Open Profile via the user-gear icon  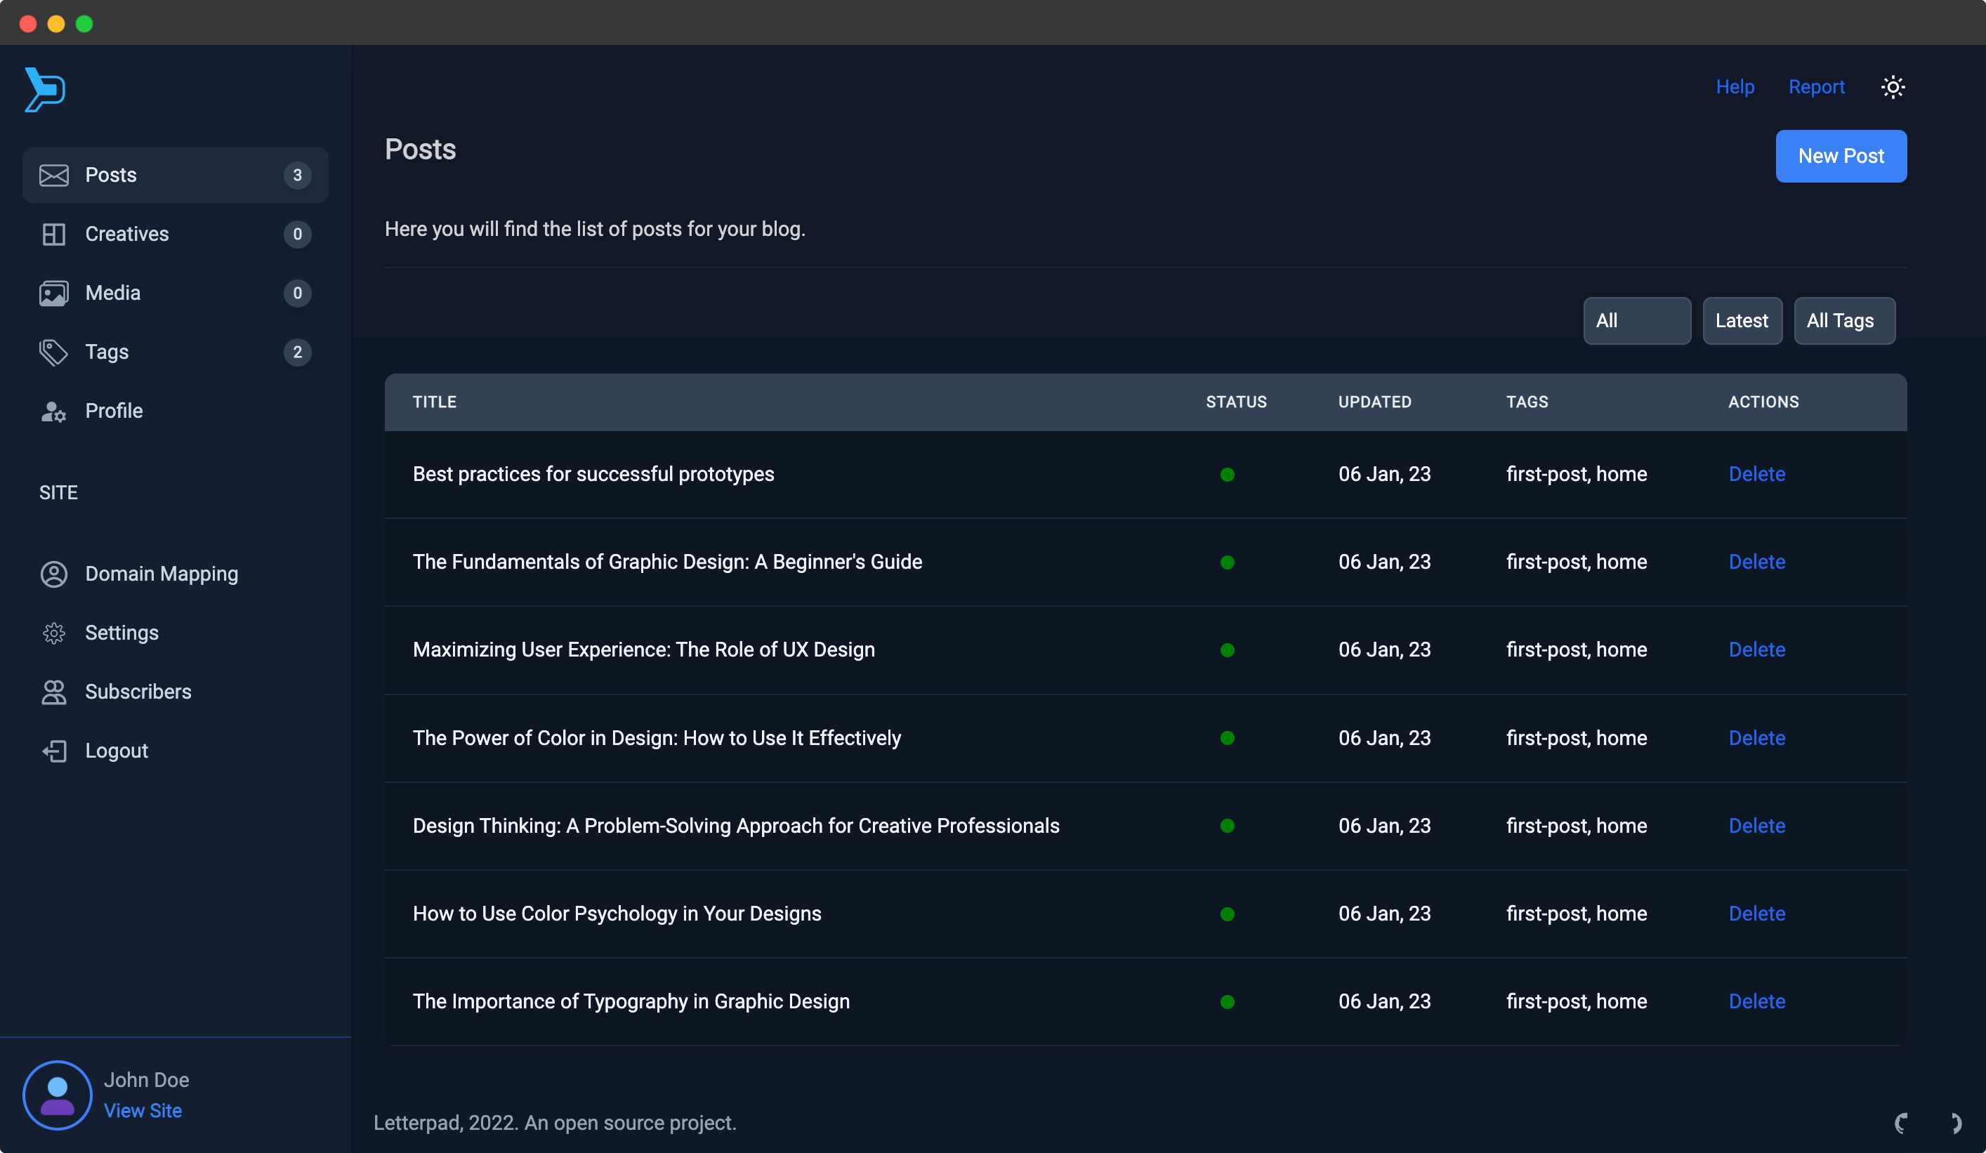(x=53, y=411)
